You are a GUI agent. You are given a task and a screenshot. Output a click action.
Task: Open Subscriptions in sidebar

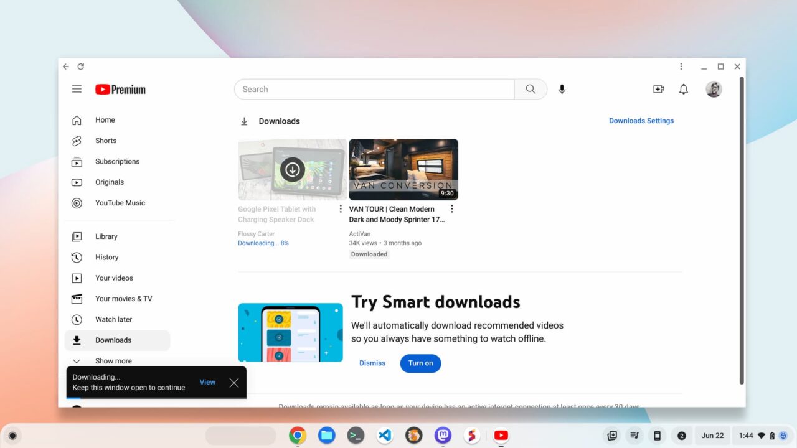click(x=117, y=161)
